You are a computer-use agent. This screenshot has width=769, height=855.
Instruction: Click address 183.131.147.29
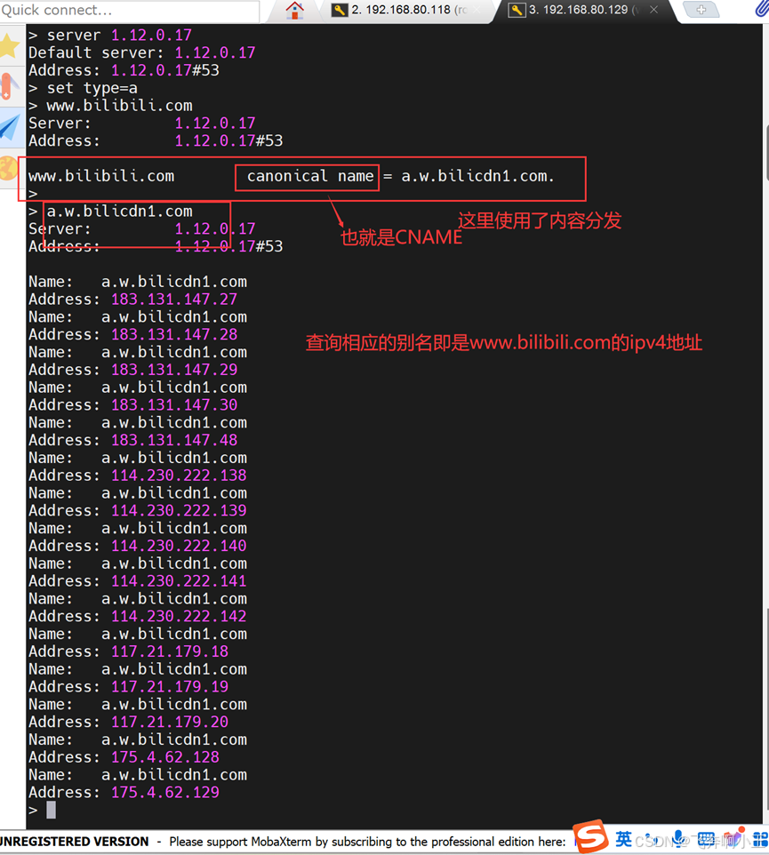pos(174,370)
